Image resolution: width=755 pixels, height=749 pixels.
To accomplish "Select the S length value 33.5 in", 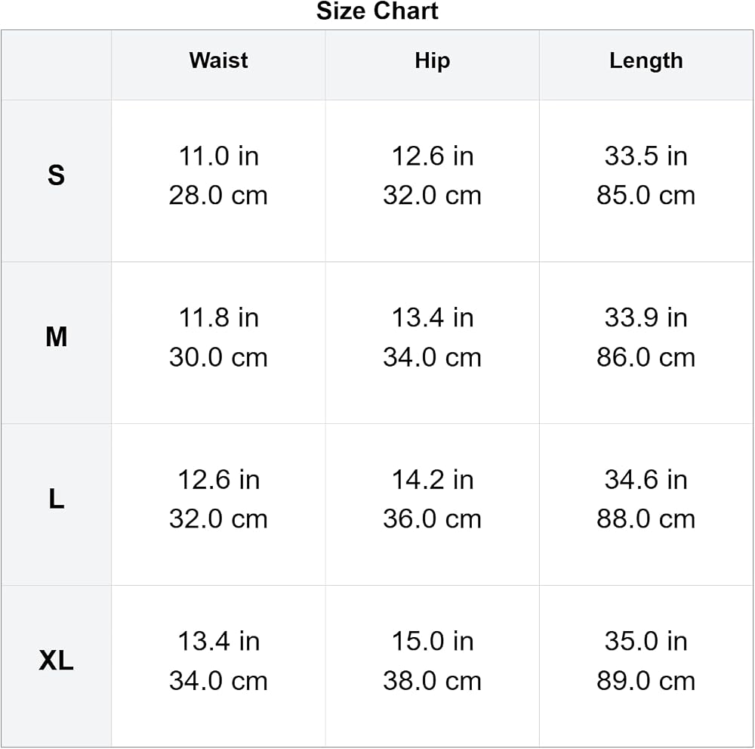I will (646, 156).
